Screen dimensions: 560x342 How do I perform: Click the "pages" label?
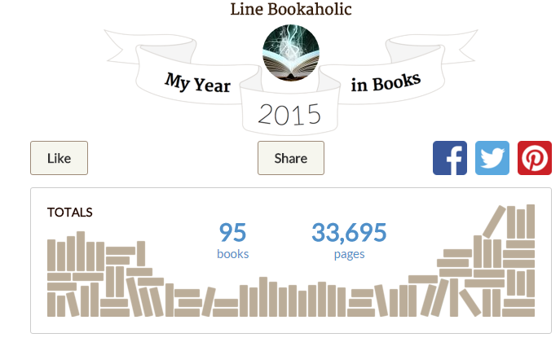pyautogui.click(x=349, y=255)
